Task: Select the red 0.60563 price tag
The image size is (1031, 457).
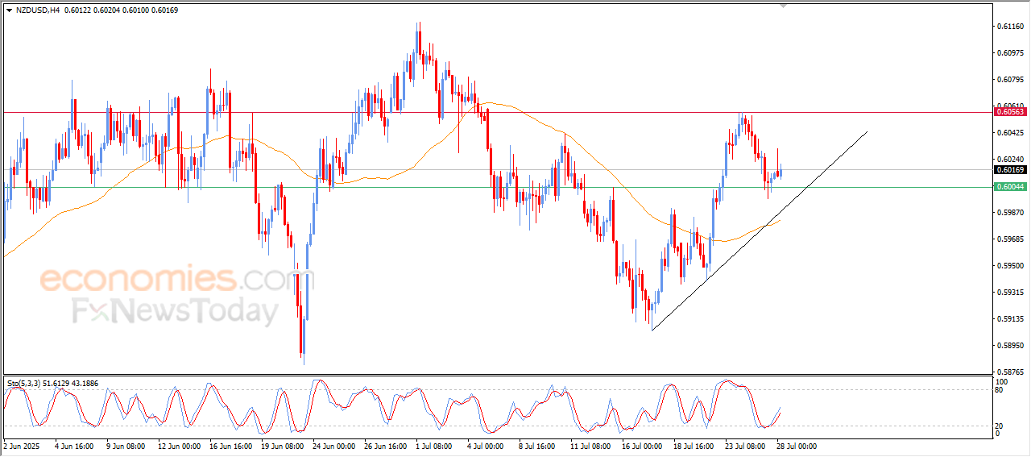Action: [1010, 112]
